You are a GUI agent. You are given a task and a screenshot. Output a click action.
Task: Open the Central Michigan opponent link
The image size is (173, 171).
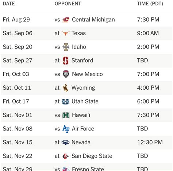[x=93, y=20]
